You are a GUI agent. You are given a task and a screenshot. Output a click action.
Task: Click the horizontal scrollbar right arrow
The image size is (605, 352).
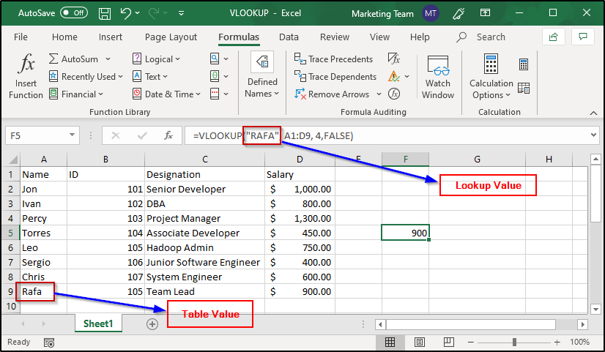click(583, 325)
